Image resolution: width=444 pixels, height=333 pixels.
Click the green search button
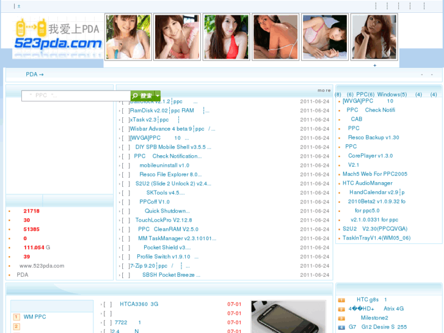142,95
